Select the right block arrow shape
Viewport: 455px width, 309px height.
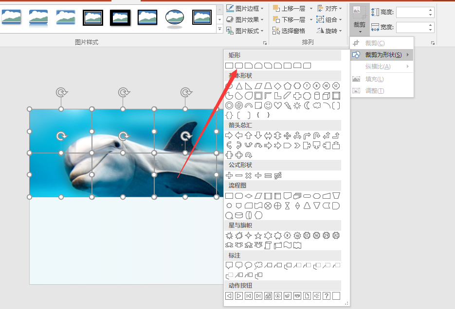coord(229,136)
